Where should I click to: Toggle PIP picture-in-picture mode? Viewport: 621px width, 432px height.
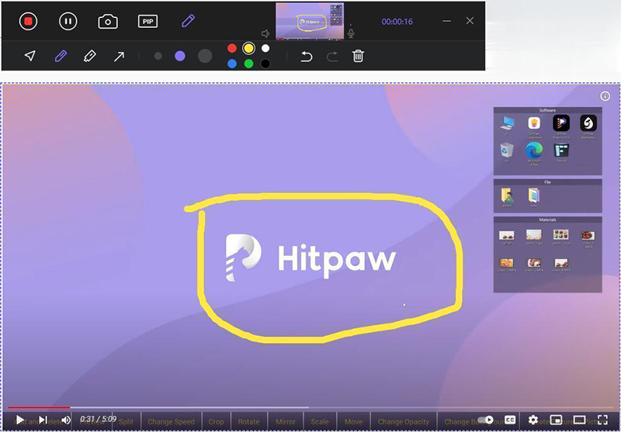147,22
